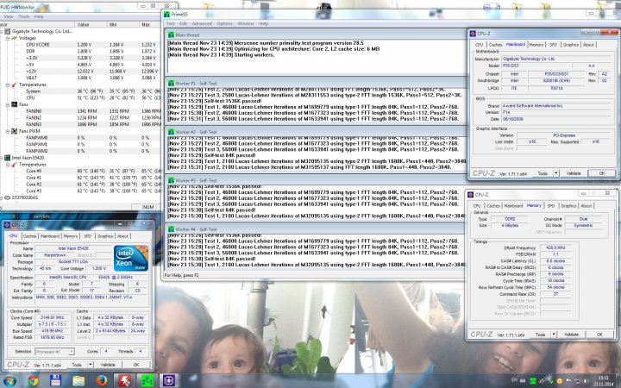Image resolution: width=621 pixels, height=388 pixels.
Task: Open Tools dropdown arrow in CPU-Z Mainboard window
Action: click(555, 173)
